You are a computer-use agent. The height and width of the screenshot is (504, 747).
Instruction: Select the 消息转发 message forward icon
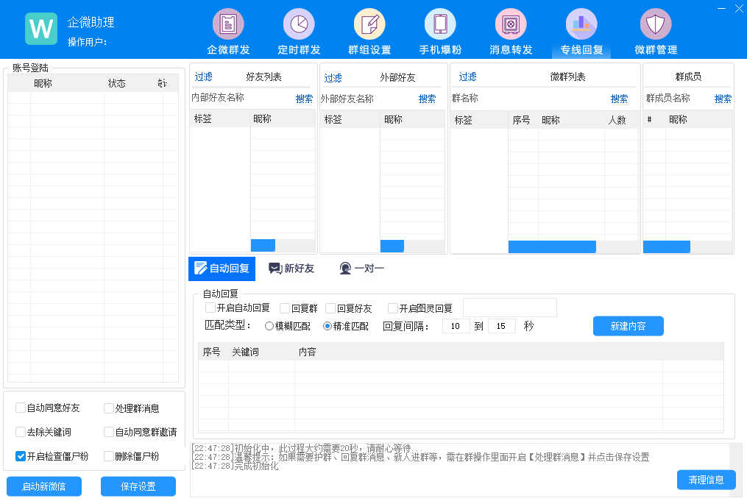[511, 24]
